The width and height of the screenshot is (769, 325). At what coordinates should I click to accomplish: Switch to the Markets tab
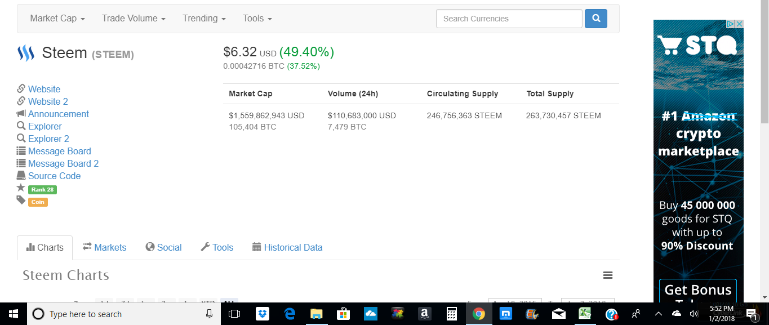pyautogui.click(x=104, y=247)
